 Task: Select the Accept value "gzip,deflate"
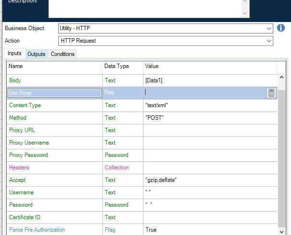tap(161, 180)
